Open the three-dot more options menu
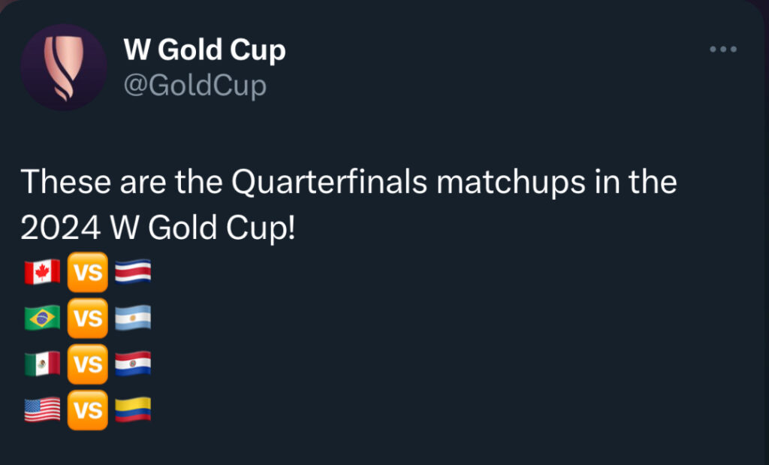 pyautogui.click(x=723, y=50)
